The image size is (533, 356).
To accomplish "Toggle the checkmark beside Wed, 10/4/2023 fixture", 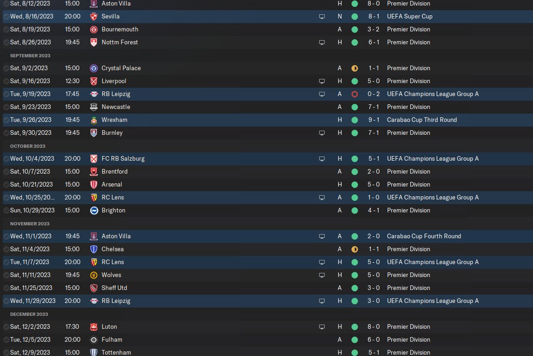I will click(x=6, y=159).
